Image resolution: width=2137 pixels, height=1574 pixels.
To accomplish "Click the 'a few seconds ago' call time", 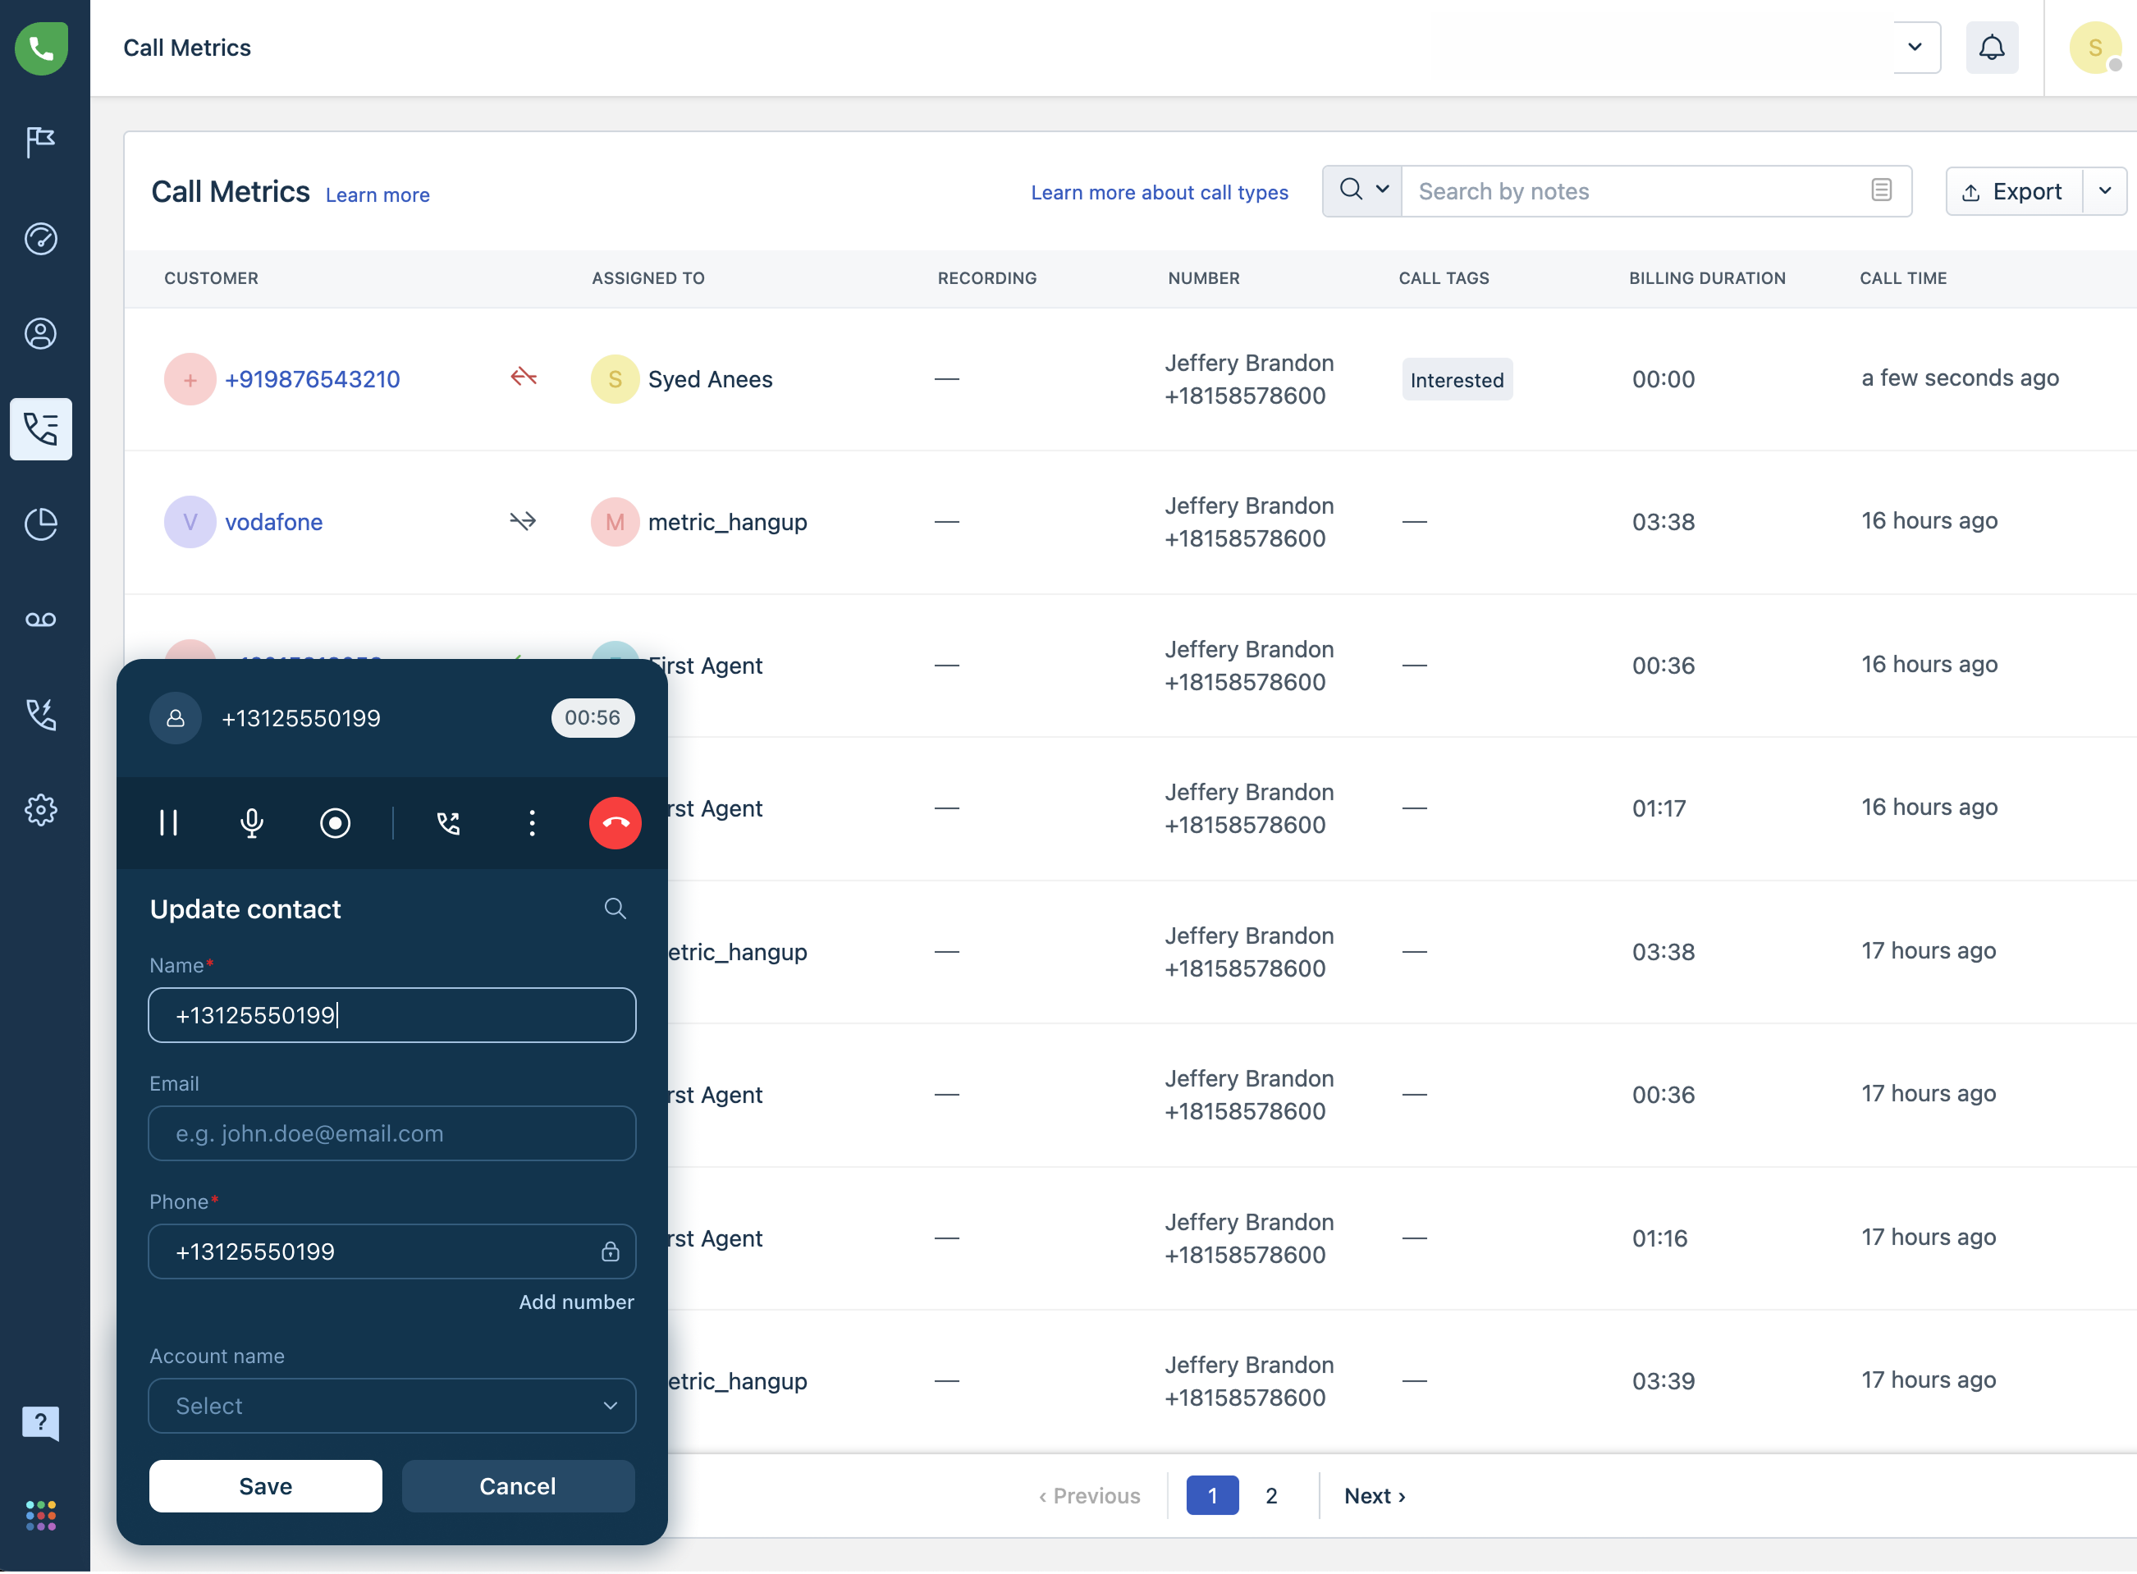I will (x=1960, y=378).
